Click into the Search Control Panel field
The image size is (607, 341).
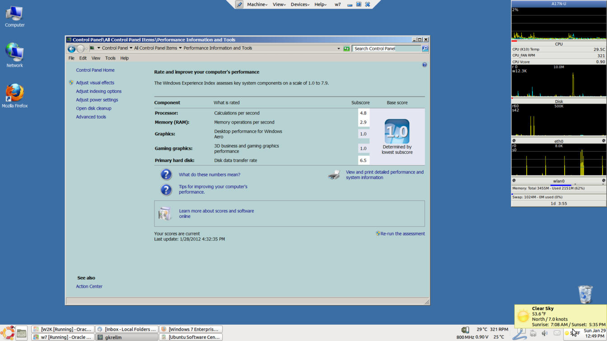pos(387,48)
